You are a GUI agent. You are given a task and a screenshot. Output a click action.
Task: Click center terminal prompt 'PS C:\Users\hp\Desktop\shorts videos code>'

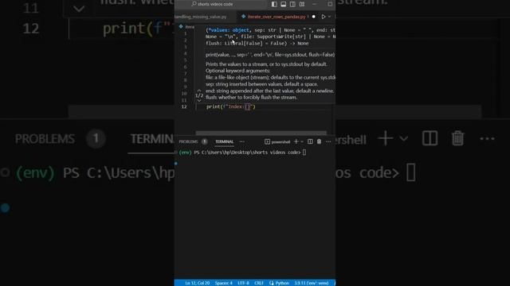coord(247,153)
